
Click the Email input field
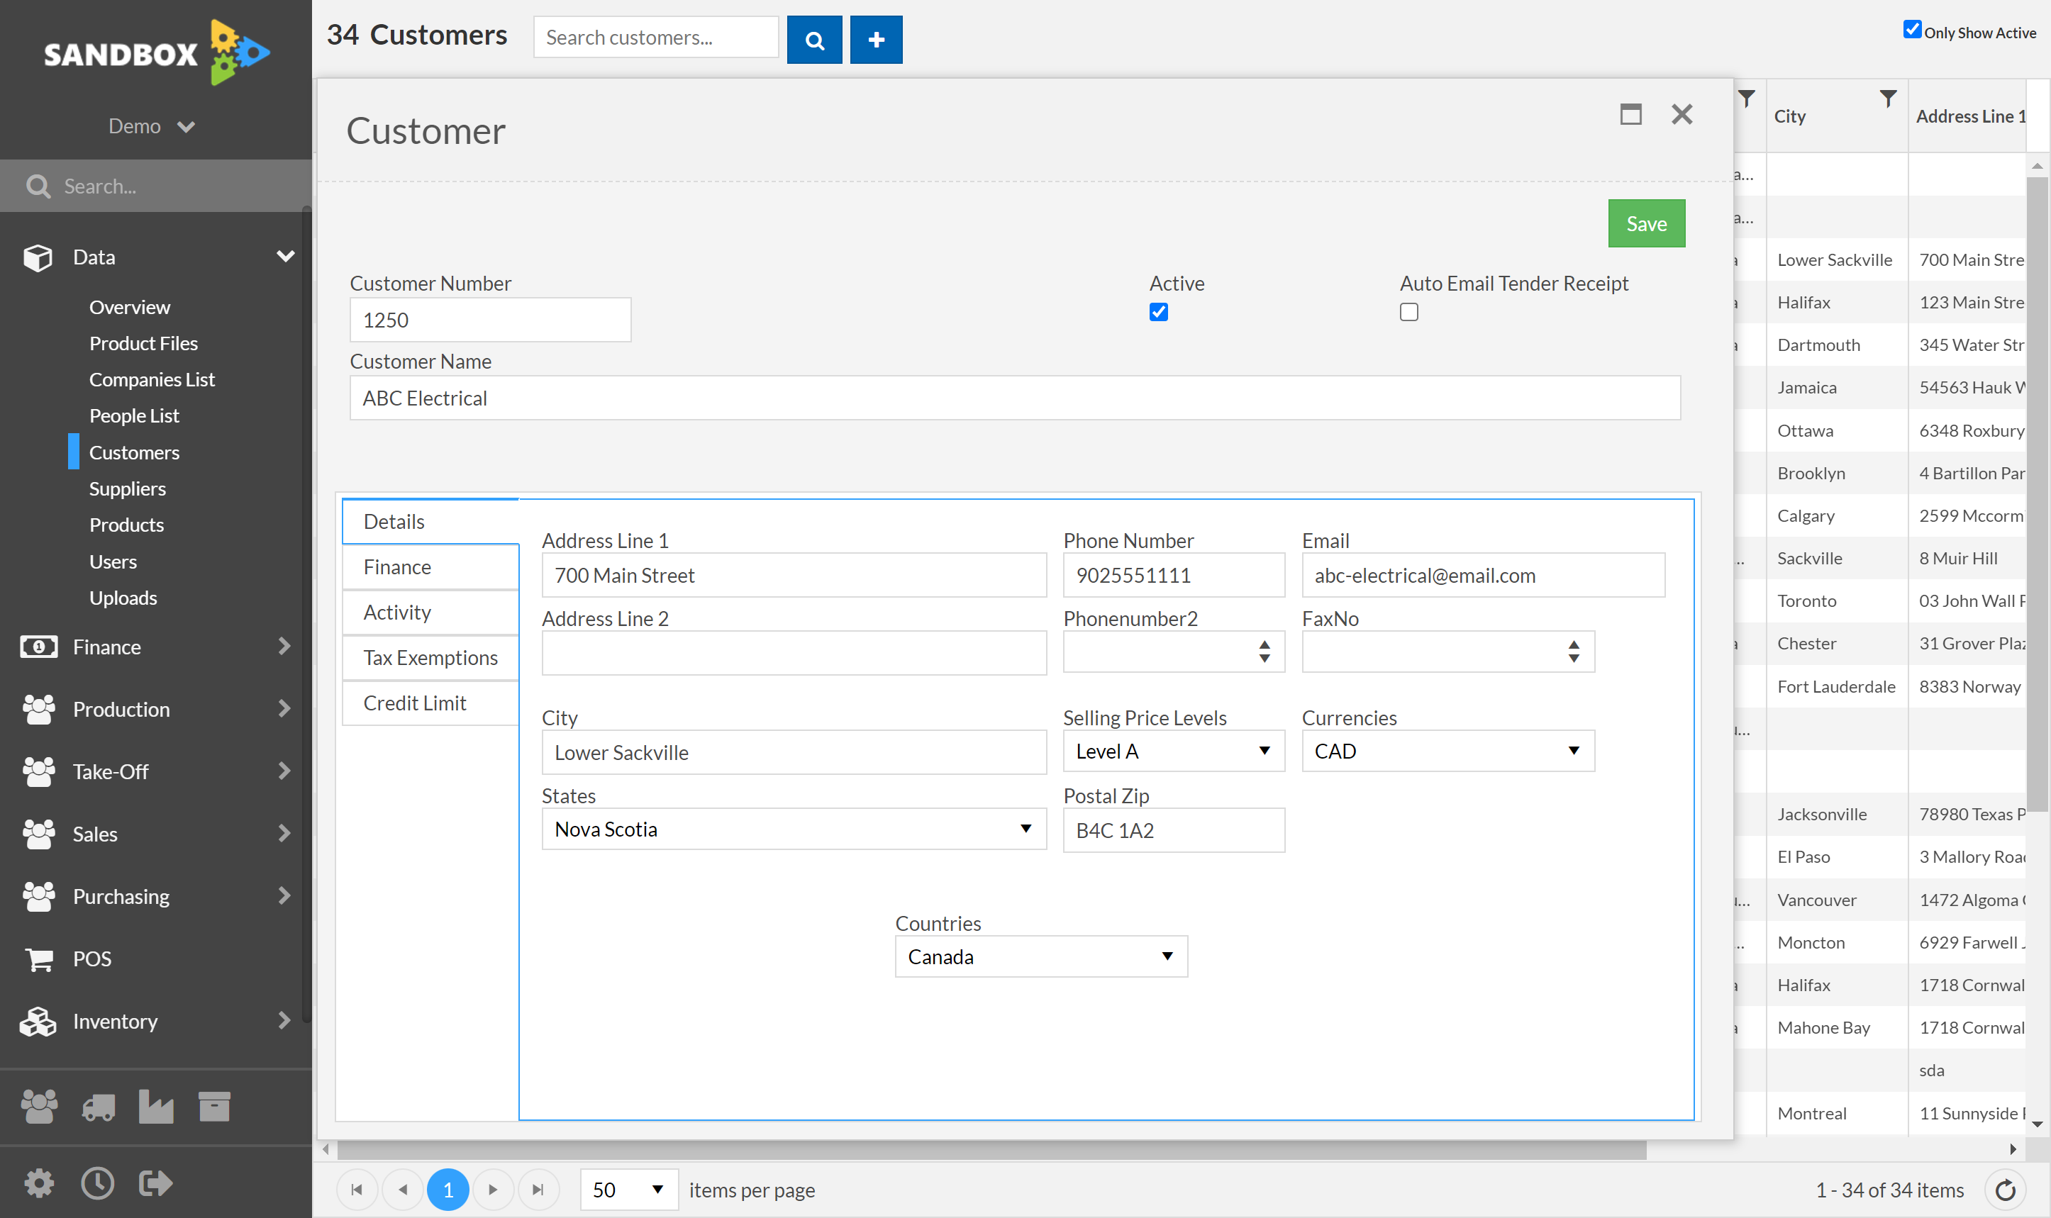pos(1483,576)
